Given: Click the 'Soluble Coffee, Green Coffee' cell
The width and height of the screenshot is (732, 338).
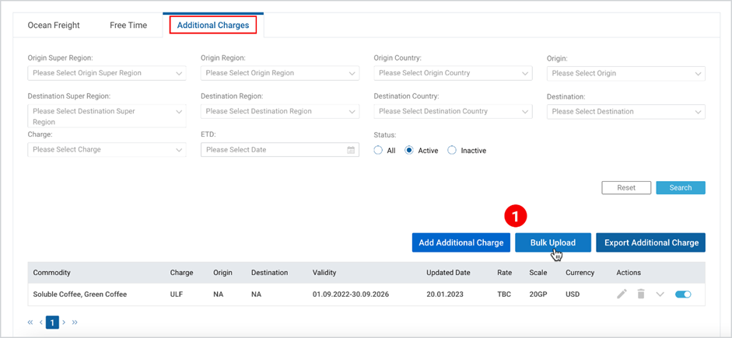Looking at the screenshot, I should 80,294.
